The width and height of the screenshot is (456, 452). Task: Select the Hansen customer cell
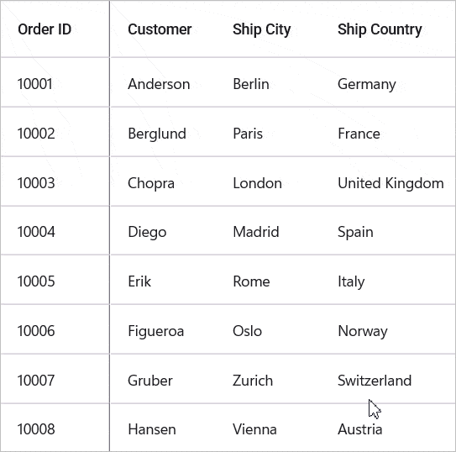[163, 428]
